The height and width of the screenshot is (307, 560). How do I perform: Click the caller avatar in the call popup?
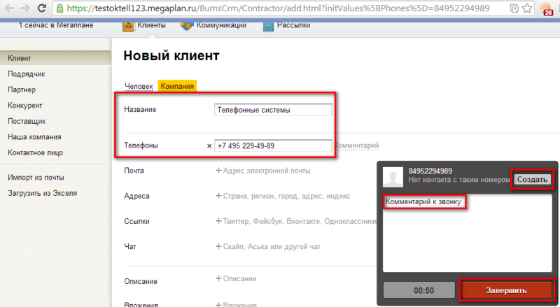[395, 178]
